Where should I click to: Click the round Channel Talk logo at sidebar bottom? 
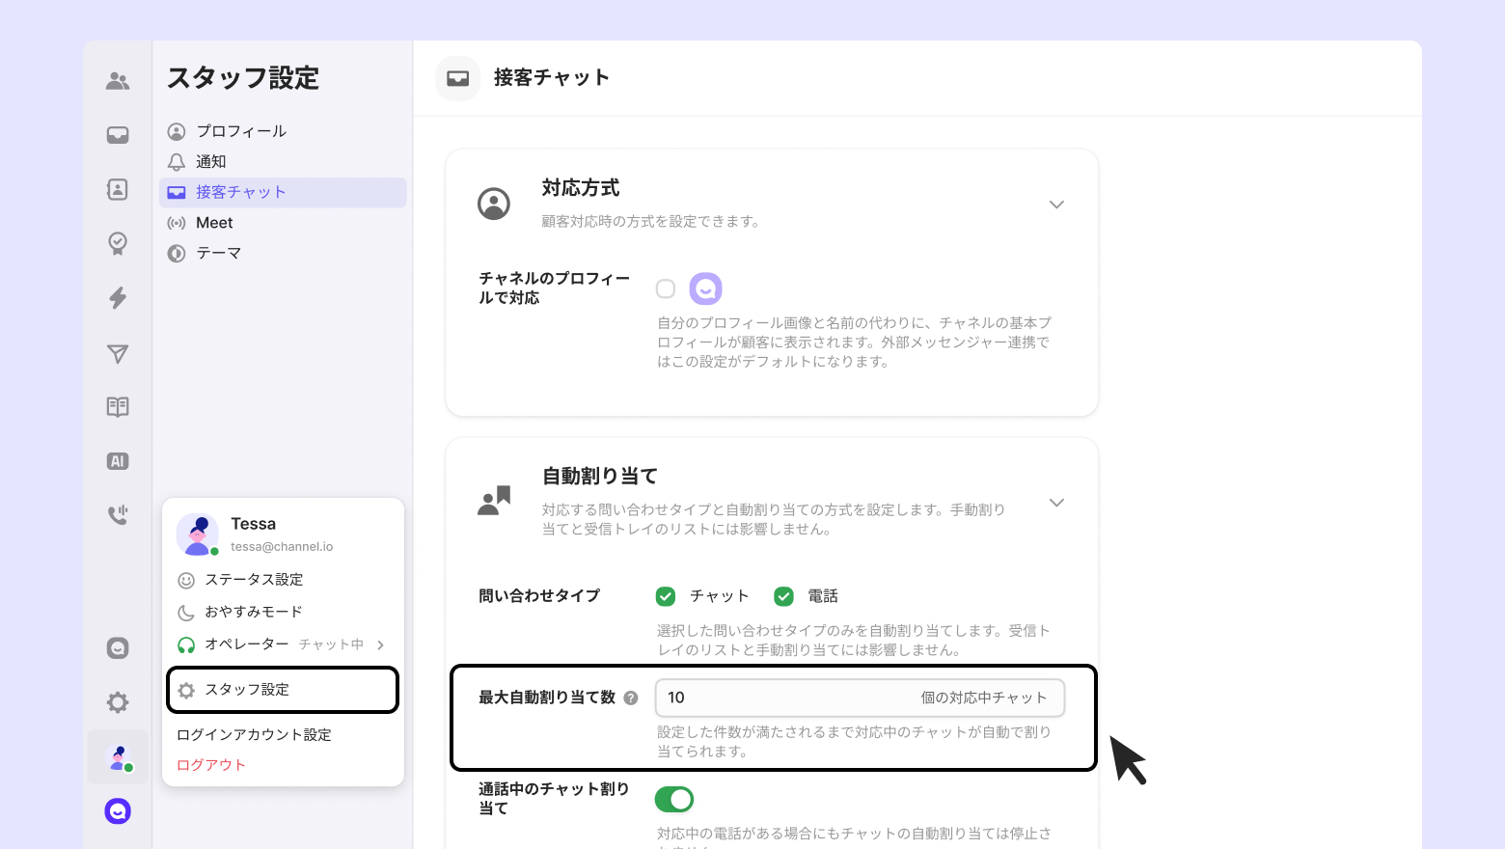[118, 811]
